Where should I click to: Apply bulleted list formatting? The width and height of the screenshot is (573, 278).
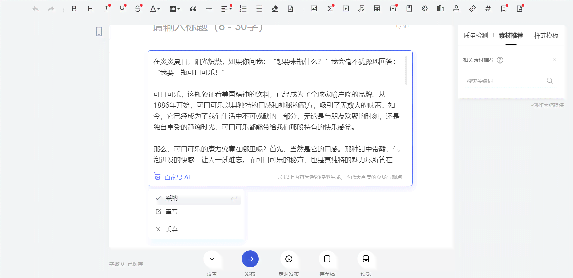pos(259,9)
